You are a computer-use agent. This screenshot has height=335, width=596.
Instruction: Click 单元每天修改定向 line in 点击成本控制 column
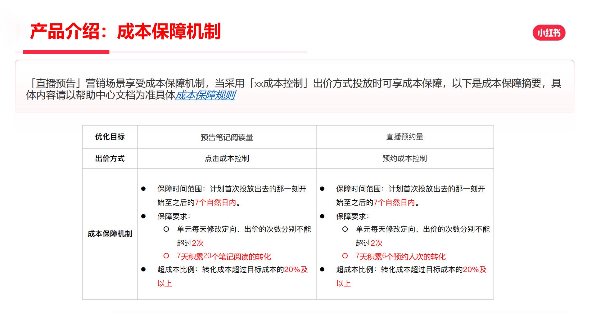244,236
